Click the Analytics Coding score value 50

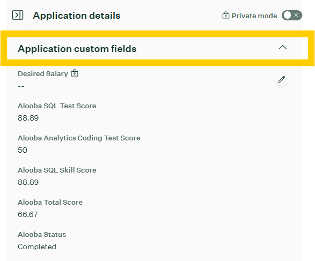tap(23, 150)
